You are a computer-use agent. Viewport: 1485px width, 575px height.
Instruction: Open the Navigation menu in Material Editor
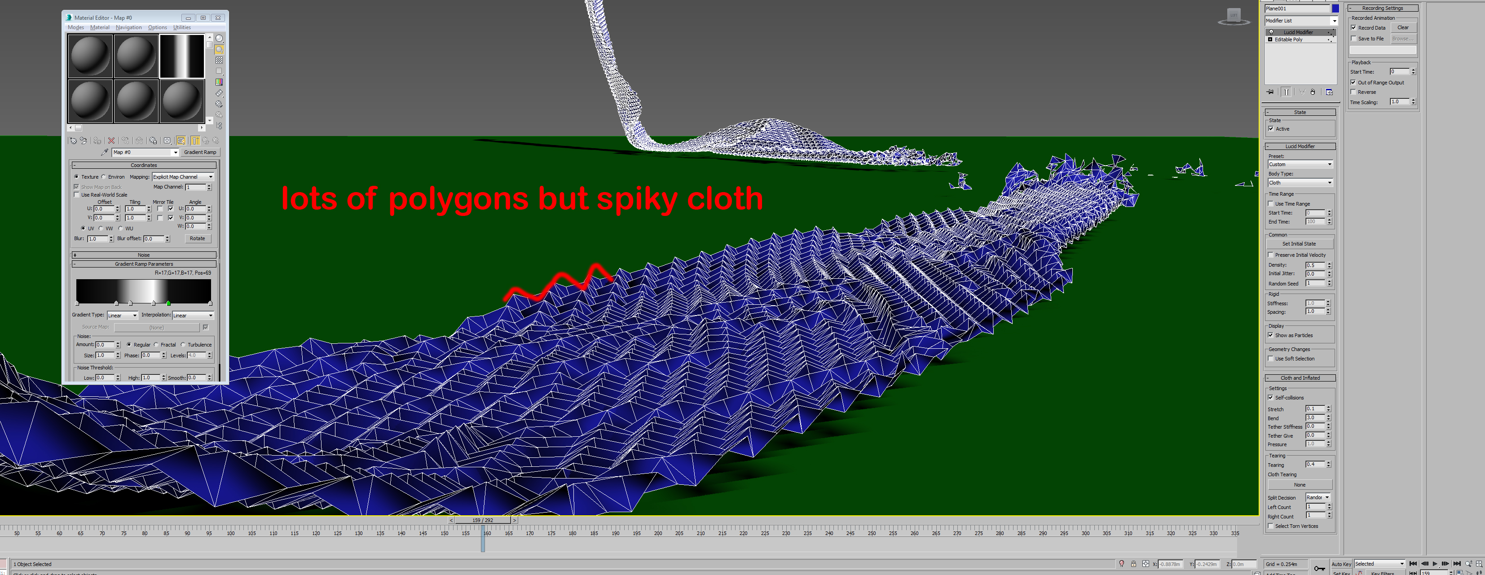[x=128, y=27]
